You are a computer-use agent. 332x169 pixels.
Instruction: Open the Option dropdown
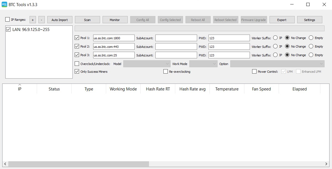[x=277, y=64]
